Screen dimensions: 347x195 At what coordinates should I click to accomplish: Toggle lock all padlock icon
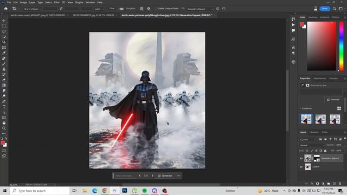(325, 151)
